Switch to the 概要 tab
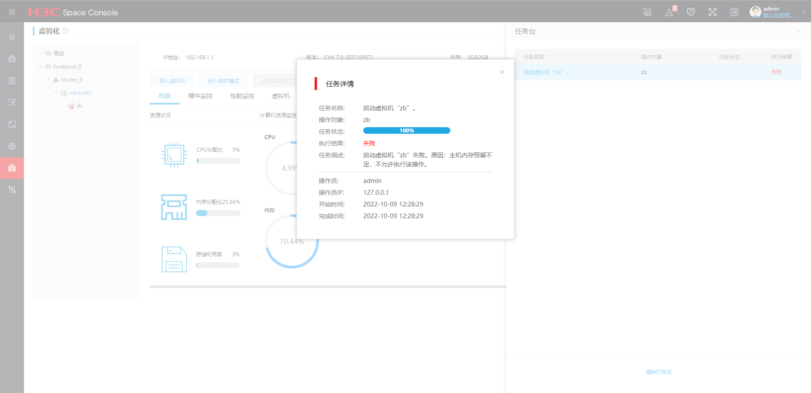Image resolution: width=811 pixels, height=393 pixels. (x=165, y=96)
